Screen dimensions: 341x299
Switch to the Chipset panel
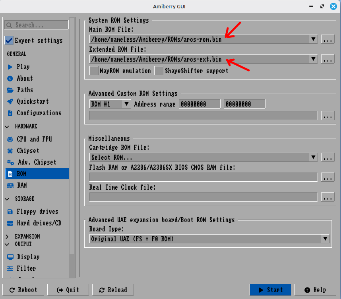[x=37, y=151]
